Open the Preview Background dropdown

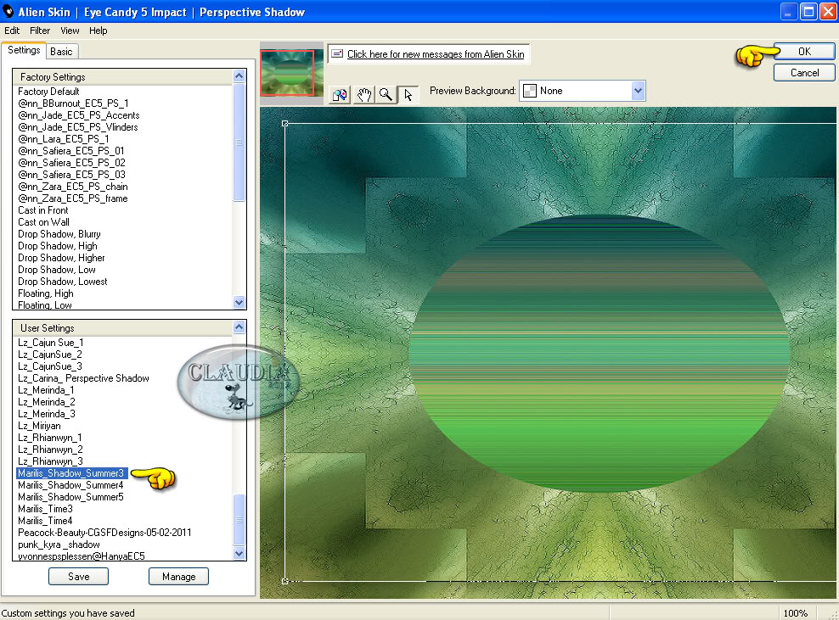pyautogui.click(x=637, y=91)
